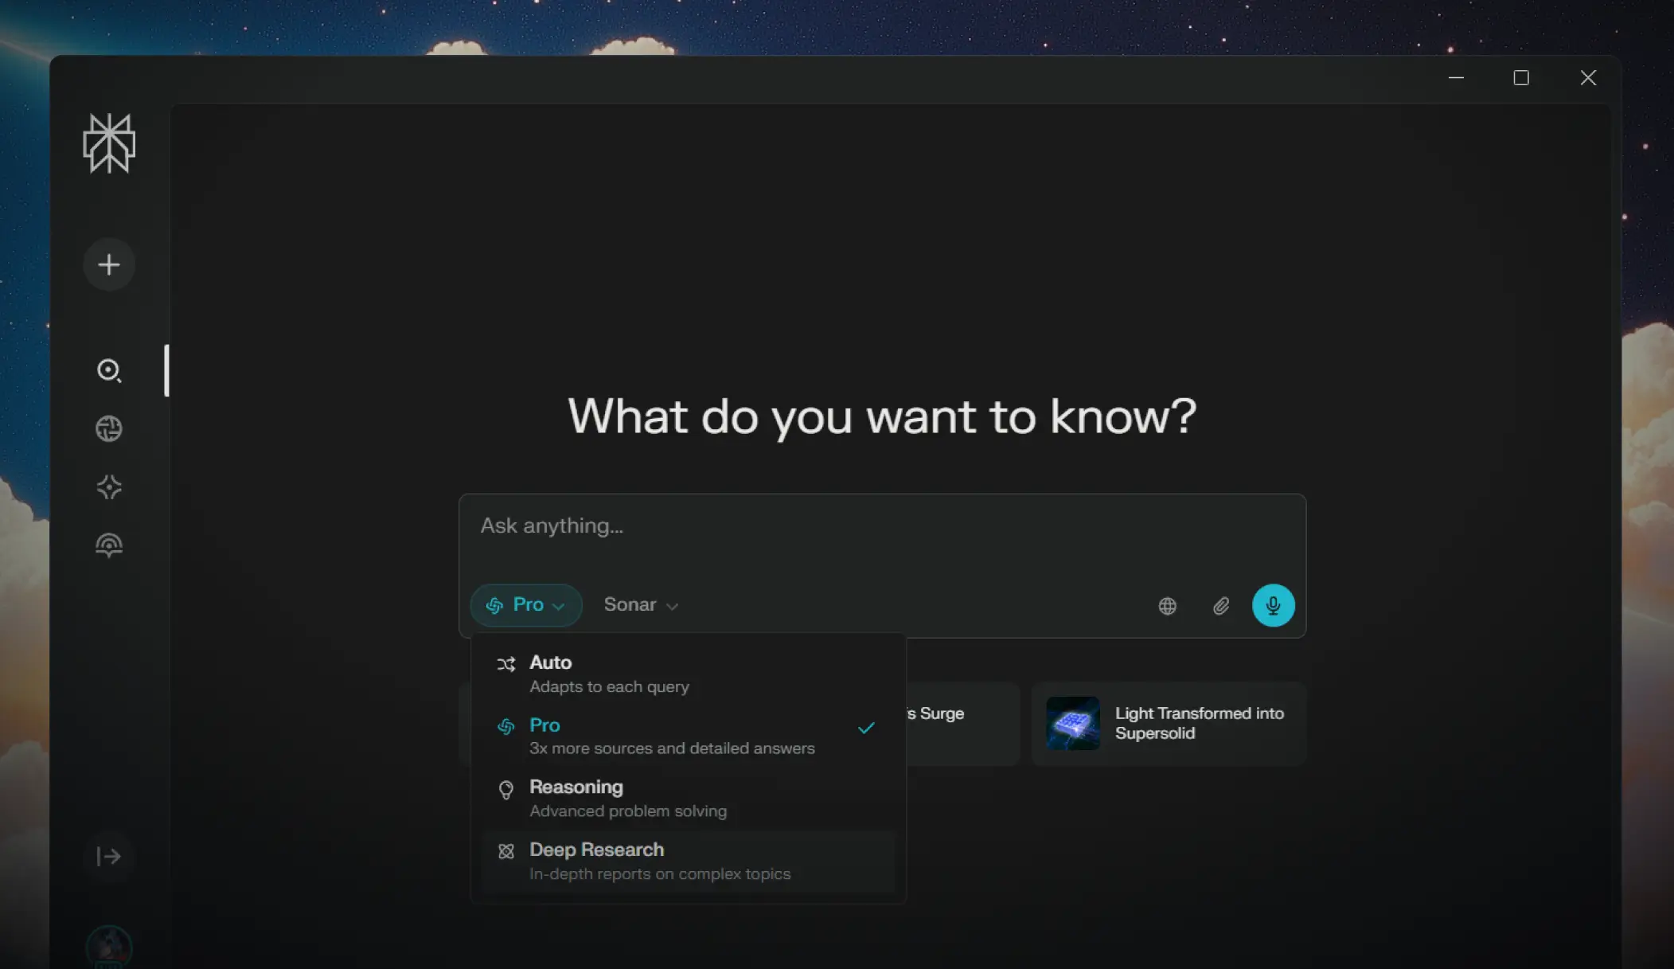Open Spaces sparkle icon in sidebar

click(109, 486)
